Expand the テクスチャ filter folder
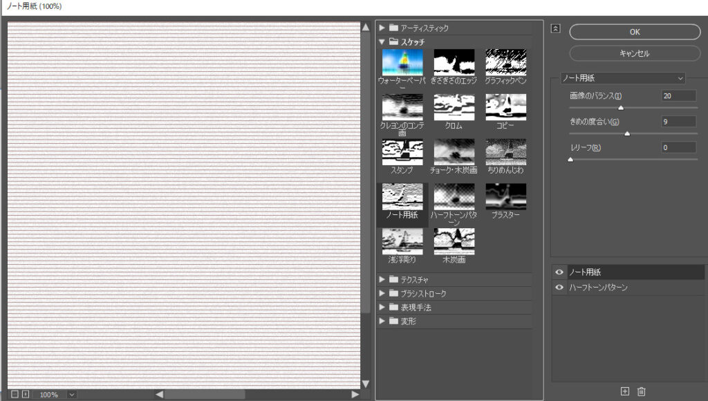708x401 pixels. [x=382, y=279]
